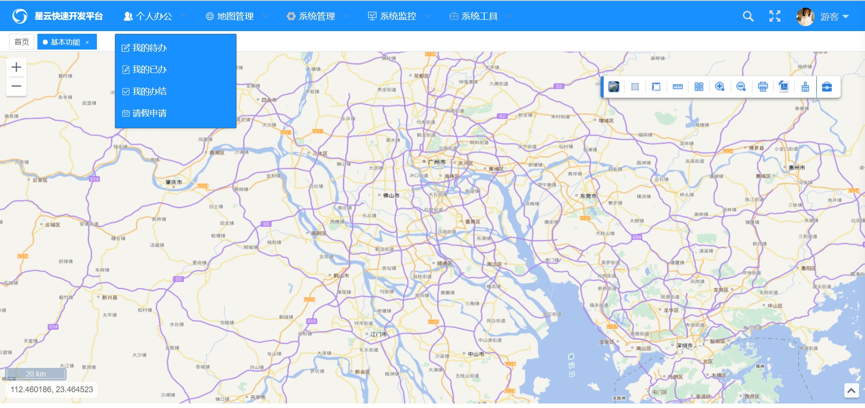
Task: Click the zoom-in magnifier in map toolbar
Action: point(719,87)
